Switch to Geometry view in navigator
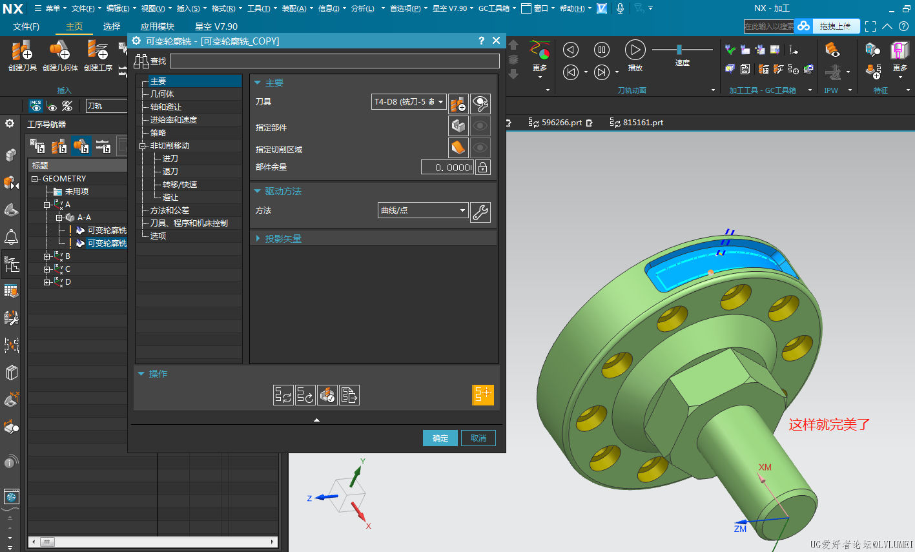The image size is (915, 552). pos(81,147)
